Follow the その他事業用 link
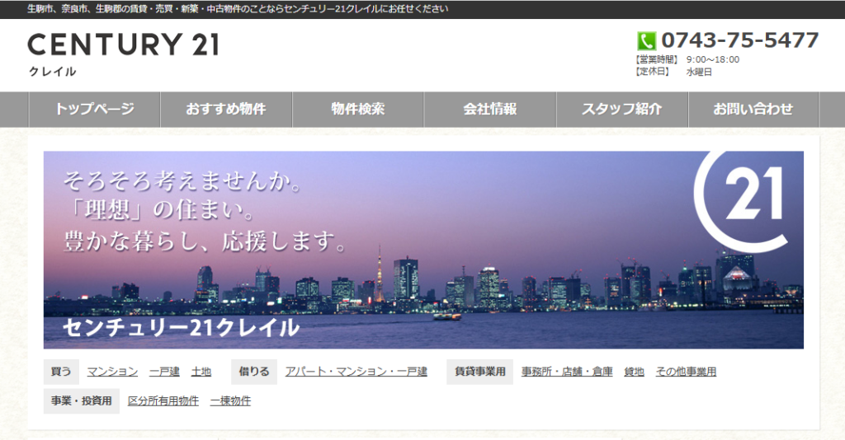Viewport: 845px width, 440px height. tap(686, 372)
